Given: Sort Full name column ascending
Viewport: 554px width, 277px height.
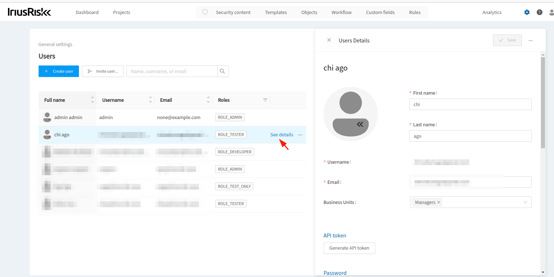Looking at the screenshot, I should tap(93, 97).
